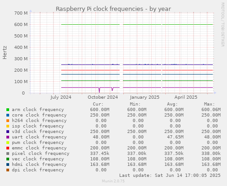Click the pixel clock min value 337.00k

[137, 154]
